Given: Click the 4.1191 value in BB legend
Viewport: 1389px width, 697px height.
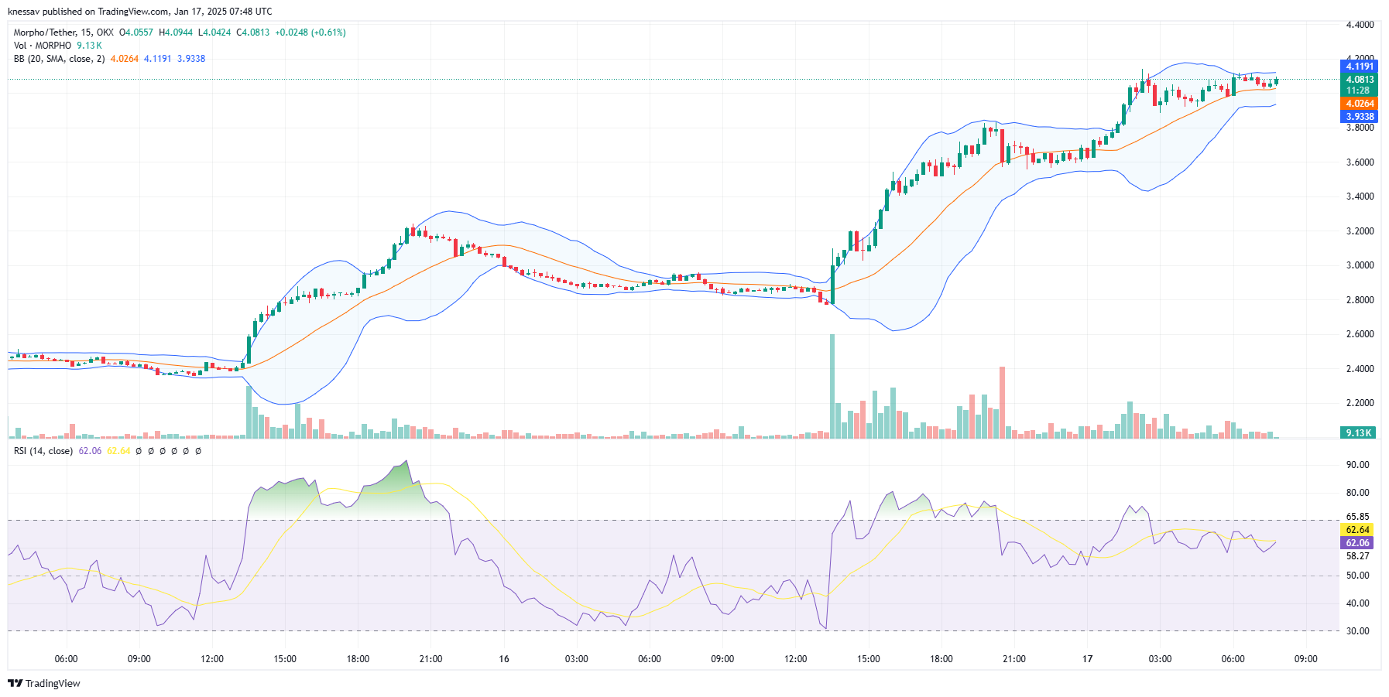Looking at the screenshot, I should pos(158,59).
